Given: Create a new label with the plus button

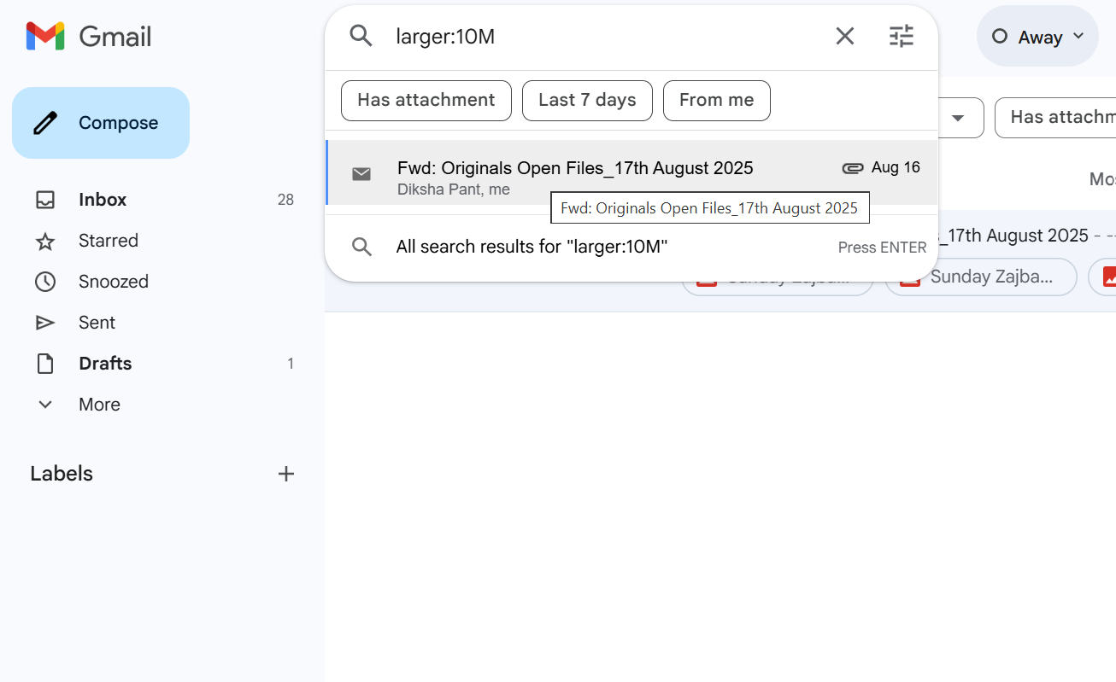Looking at the screenshot, I should [285, 474].
